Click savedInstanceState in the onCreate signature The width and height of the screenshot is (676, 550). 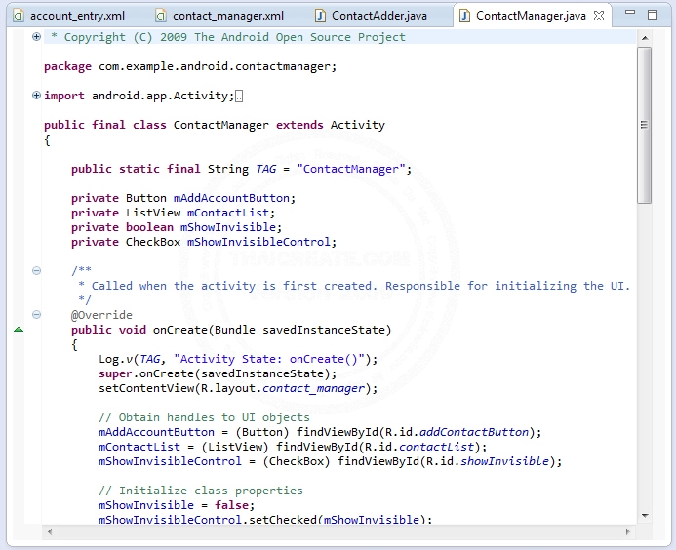click(323, 330)
